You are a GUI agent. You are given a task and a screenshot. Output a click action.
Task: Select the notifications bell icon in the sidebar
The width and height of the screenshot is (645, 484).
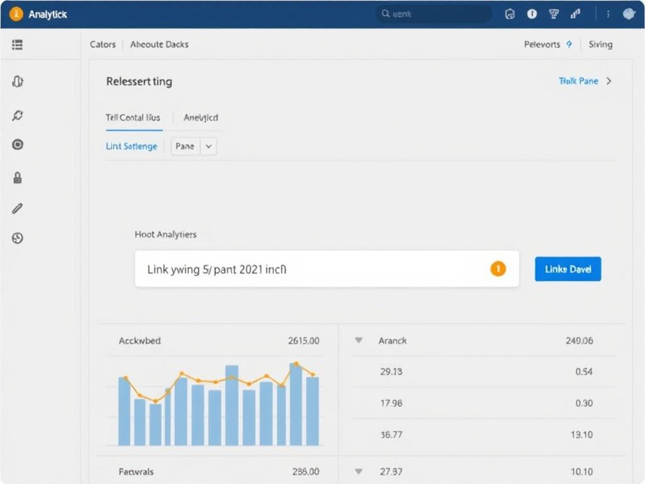[17, 81]
